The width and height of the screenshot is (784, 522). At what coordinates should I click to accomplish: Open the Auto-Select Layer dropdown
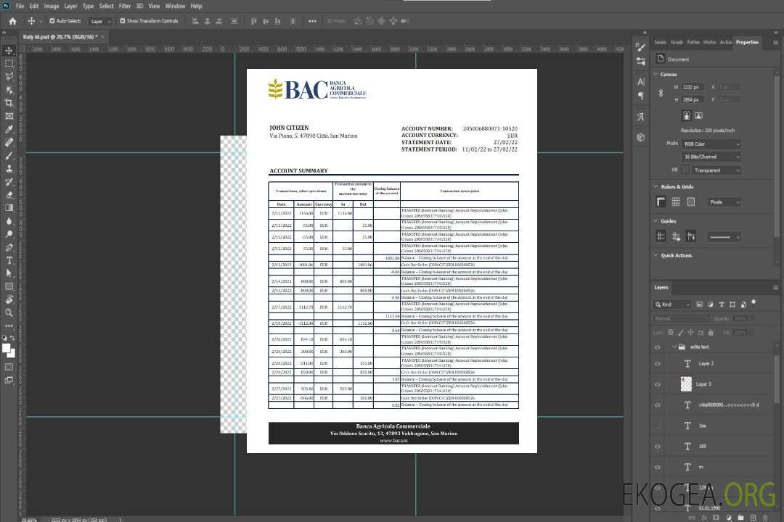click(x=100, y=22)
